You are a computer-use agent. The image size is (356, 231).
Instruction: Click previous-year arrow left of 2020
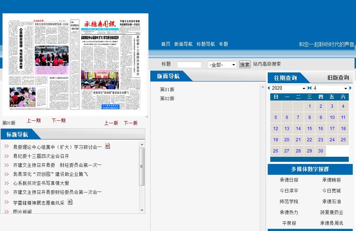pyautogui.click(x=268, y=88)
